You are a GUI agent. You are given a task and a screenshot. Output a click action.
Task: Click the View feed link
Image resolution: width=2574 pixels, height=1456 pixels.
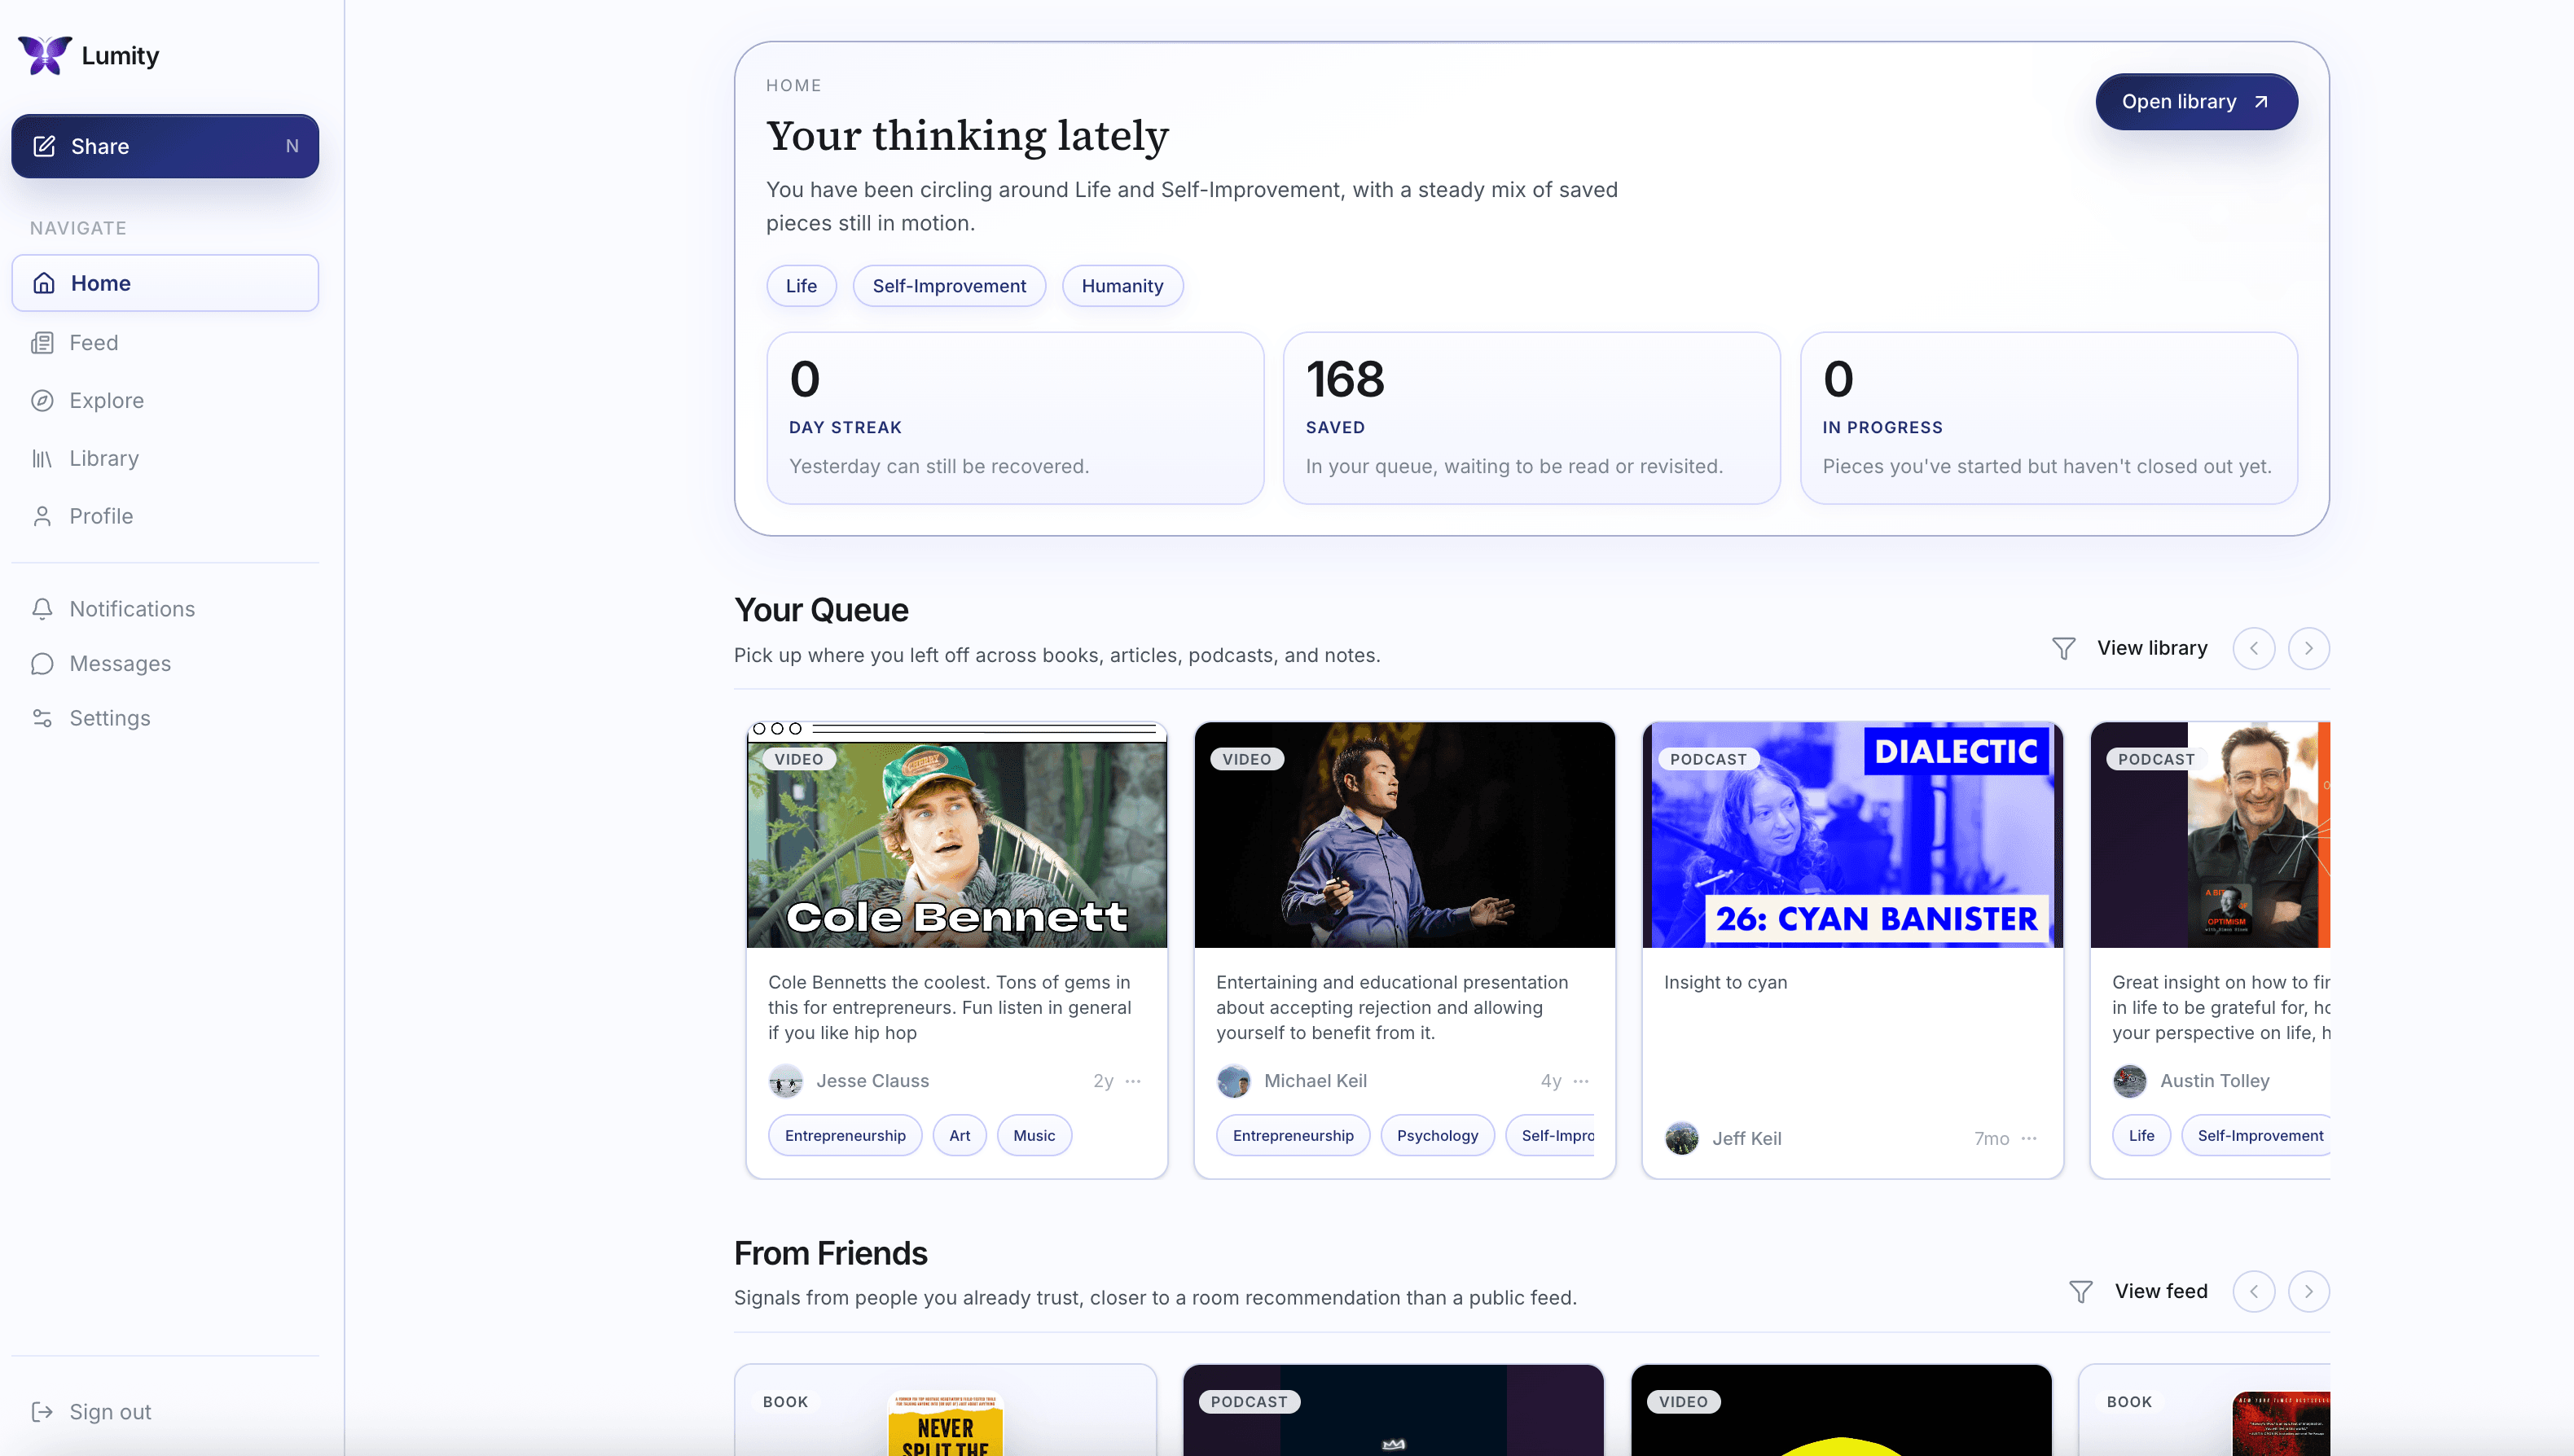tap(2161, 1291)
